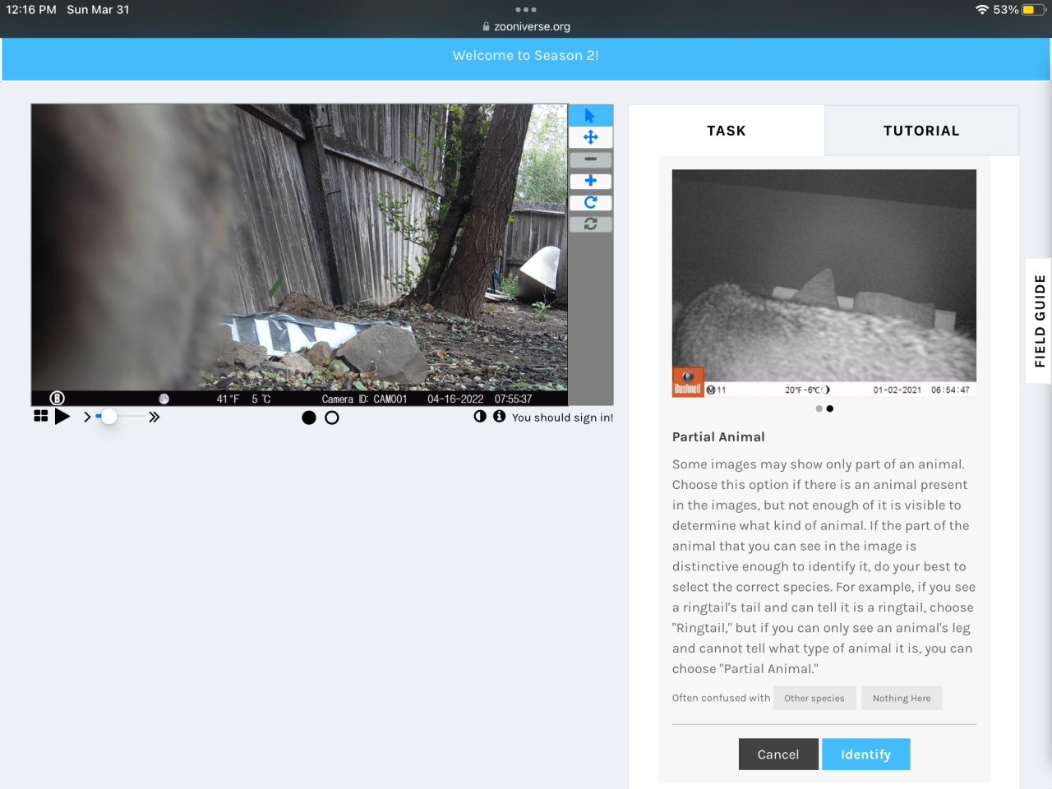Tap the battery indicator in status bar
Screen dimensions: 1052x789
pos(1033,10)
